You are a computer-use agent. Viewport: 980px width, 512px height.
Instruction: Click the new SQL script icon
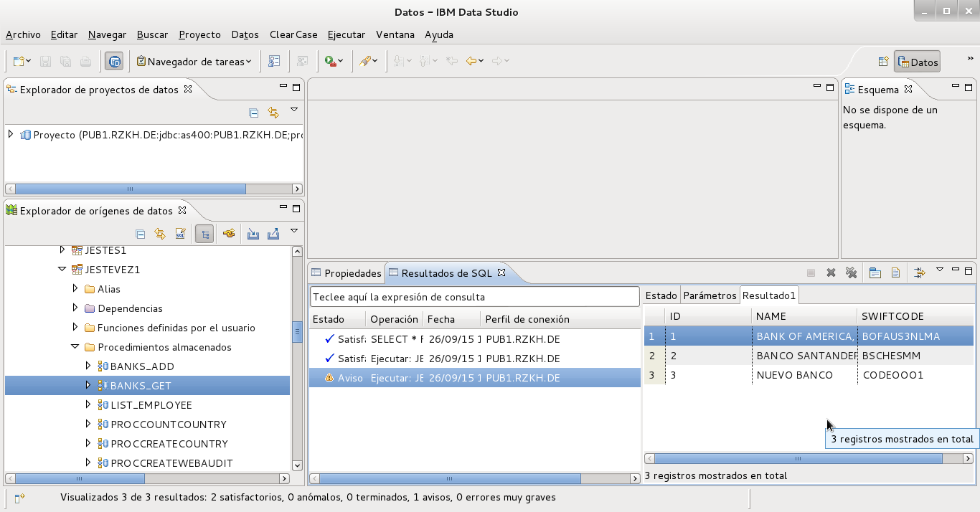tap(181, 234)
